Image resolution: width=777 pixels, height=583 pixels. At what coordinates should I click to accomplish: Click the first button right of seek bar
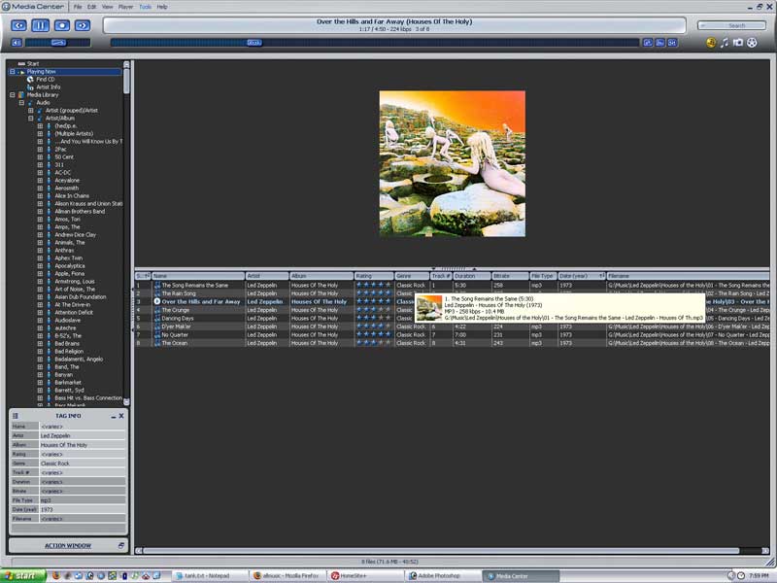pyautogui.click(x=648, y=43)
